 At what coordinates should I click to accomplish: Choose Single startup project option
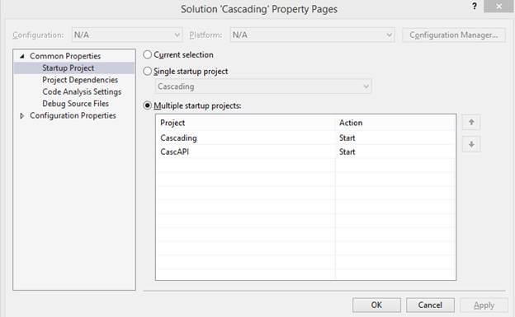pos(148,71)
